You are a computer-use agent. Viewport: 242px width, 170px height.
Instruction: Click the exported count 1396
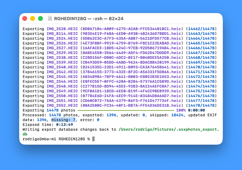pyautogui.click(x=111, y=115)
